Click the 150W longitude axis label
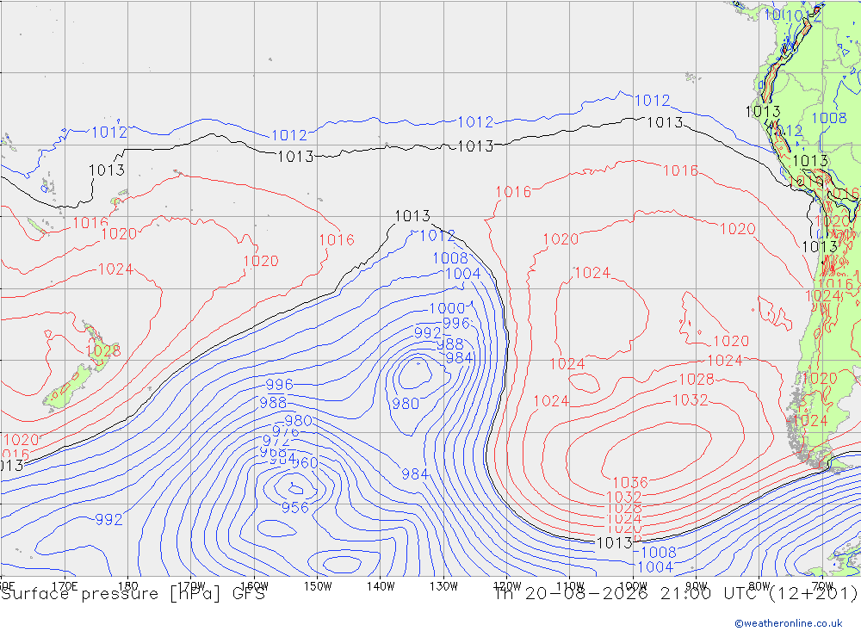The height and width of the screenshot is (631, 861). [x=318, y=586]
